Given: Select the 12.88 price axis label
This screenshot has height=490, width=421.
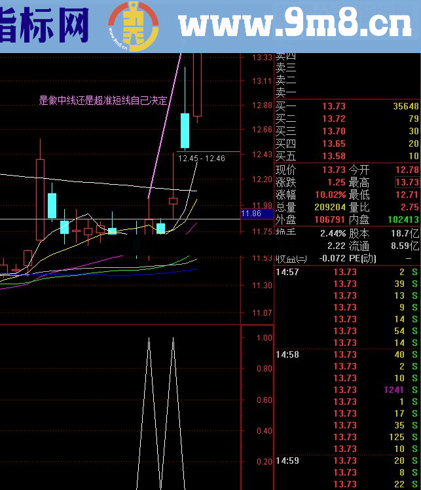Looking at the screenshot, I should click(262, 105).
